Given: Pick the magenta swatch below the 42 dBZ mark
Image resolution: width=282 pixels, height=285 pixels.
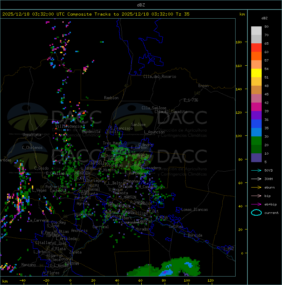Looking at the screenshot, I should click(256, 107).
